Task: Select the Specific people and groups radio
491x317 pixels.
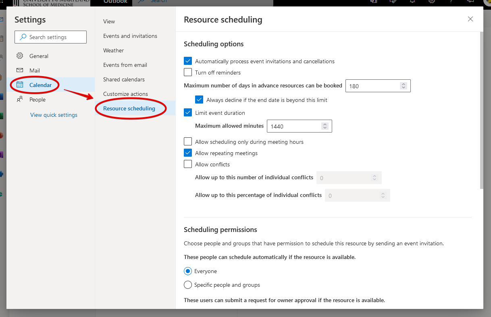Action: [188, 285]
